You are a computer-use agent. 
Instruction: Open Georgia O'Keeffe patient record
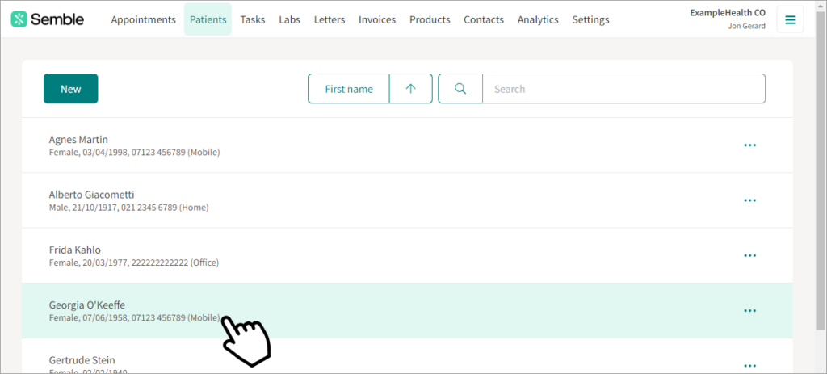click(407, 311)
